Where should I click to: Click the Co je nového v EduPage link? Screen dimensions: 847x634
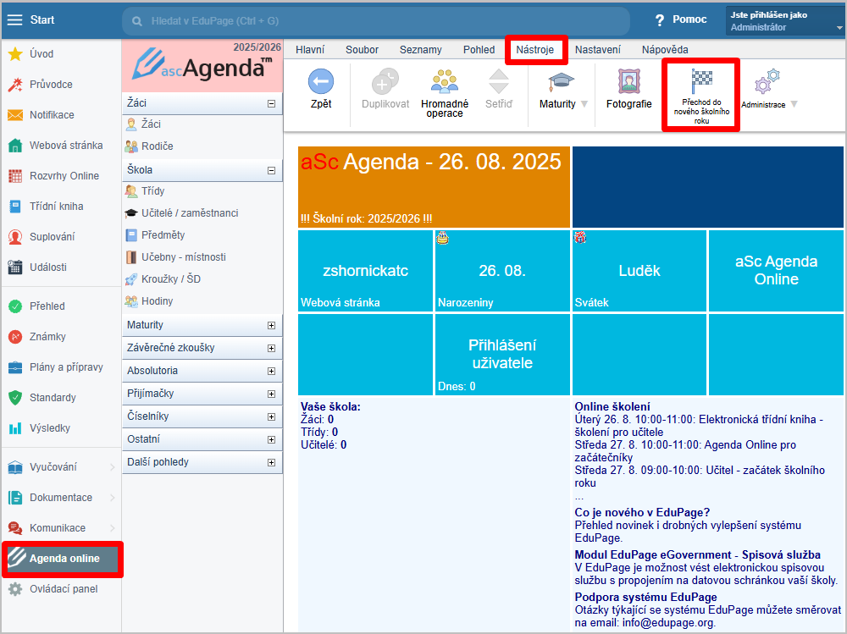642,512
